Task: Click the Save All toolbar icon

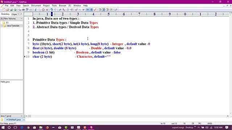Action: pos(15,10)
